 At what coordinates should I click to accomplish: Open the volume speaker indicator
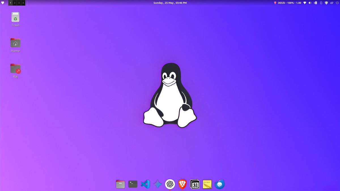[x=310, y=3]
